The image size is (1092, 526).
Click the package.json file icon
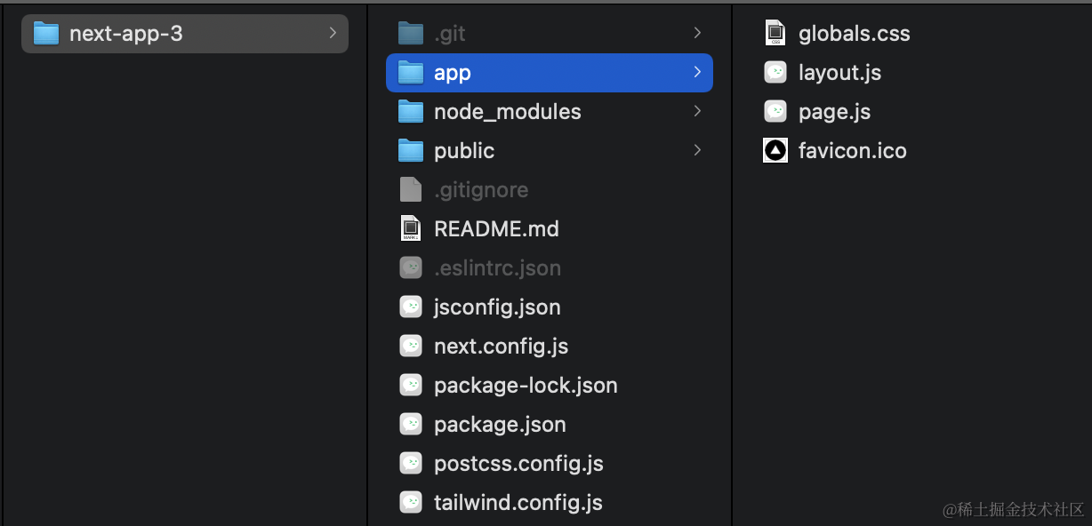(x=410, y=425)
